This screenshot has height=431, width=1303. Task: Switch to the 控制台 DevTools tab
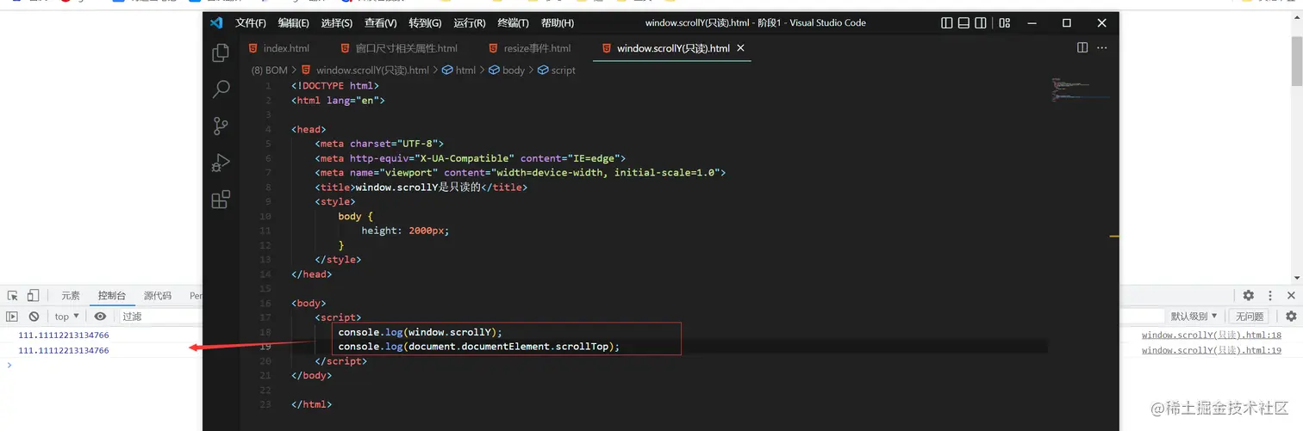112,295
